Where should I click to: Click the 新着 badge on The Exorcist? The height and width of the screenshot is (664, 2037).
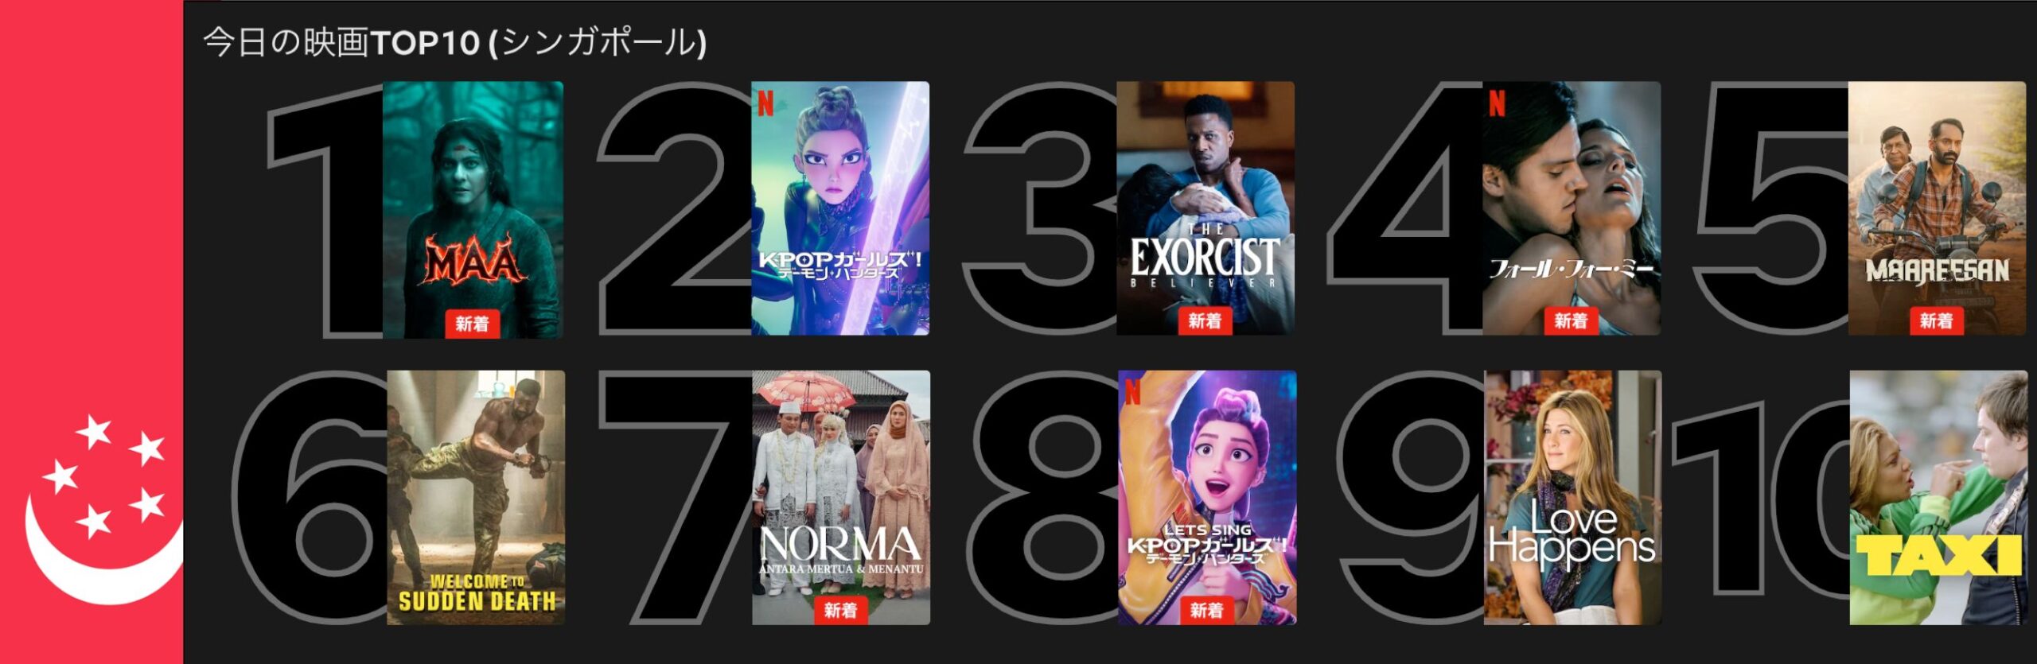pos(1205,321)
